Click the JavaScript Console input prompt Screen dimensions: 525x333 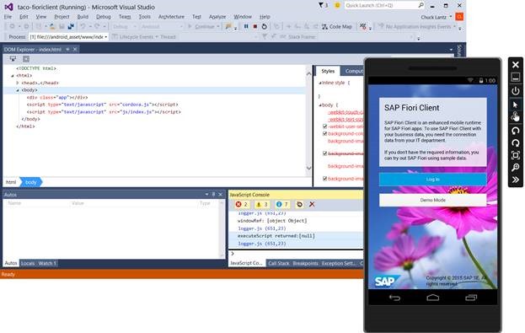coord(297,254)
